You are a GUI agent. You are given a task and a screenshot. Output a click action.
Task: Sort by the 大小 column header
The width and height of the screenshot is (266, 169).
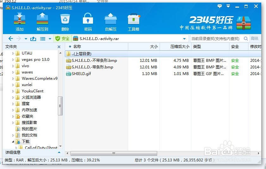pos(144,47)
